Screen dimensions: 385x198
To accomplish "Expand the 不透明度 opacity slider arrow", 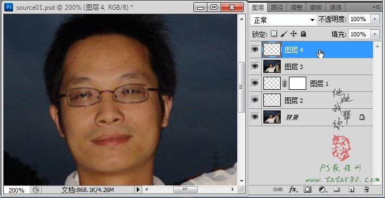I will tap(375, 19).
